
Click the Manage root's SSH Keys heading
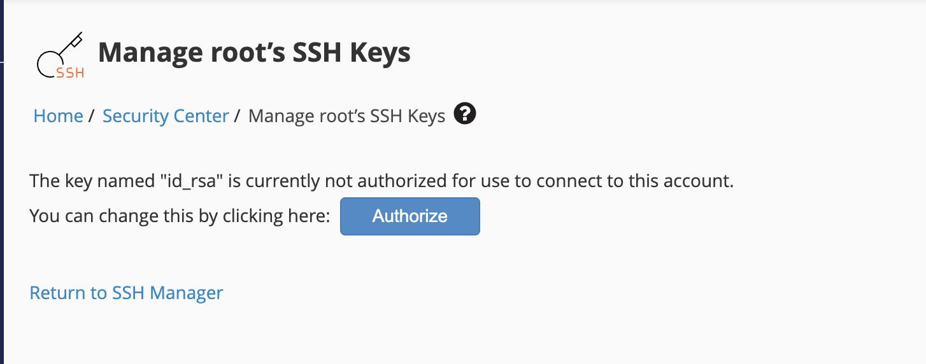pyautogui.click(x=254, y=53)
